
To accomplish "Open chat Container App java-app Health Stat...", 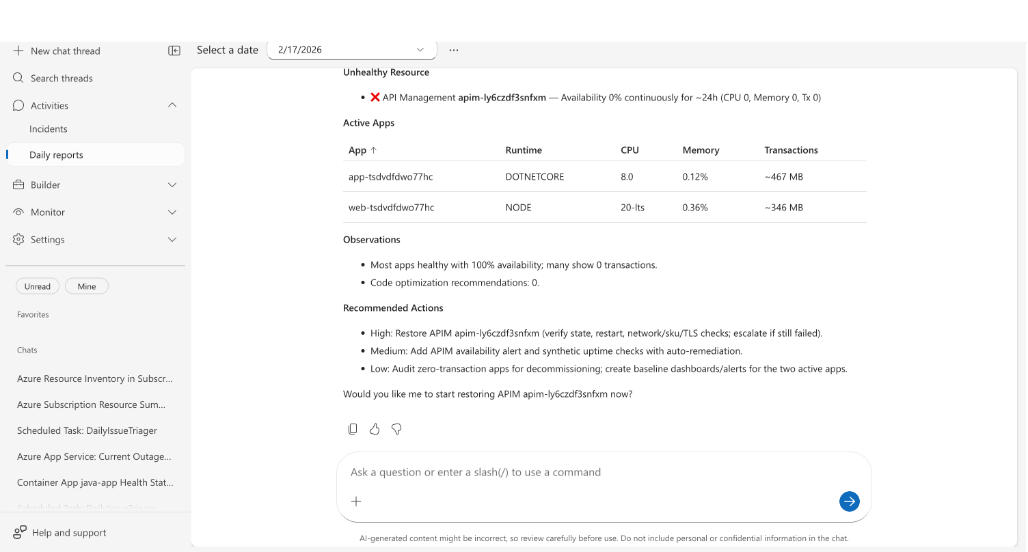I will click(x=95, y=482).
